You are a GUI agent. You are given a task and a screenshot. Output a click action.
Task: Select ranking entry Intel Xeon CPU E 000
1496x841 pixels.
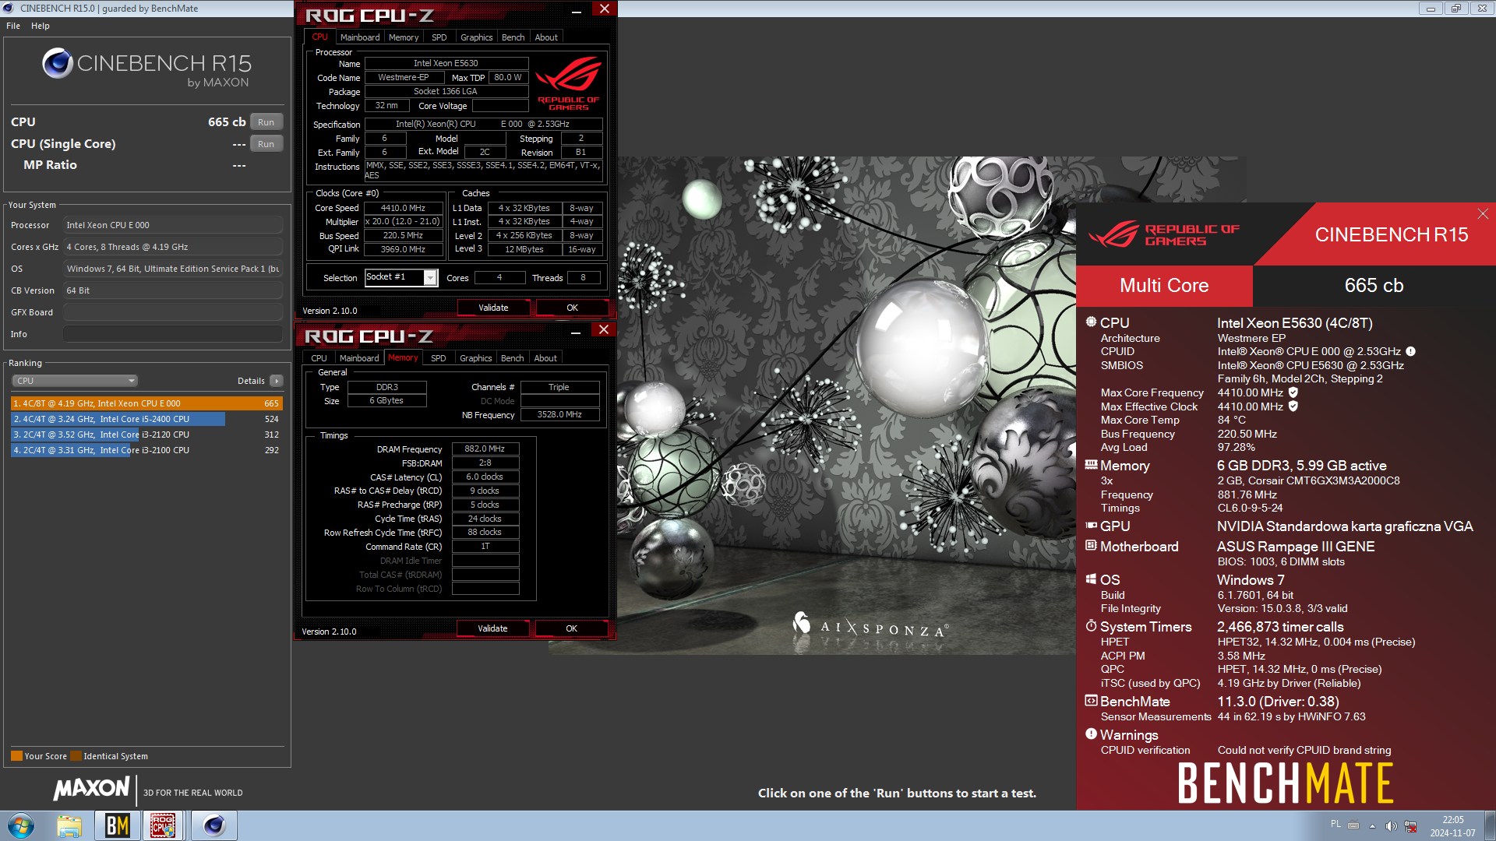(146, 403)
